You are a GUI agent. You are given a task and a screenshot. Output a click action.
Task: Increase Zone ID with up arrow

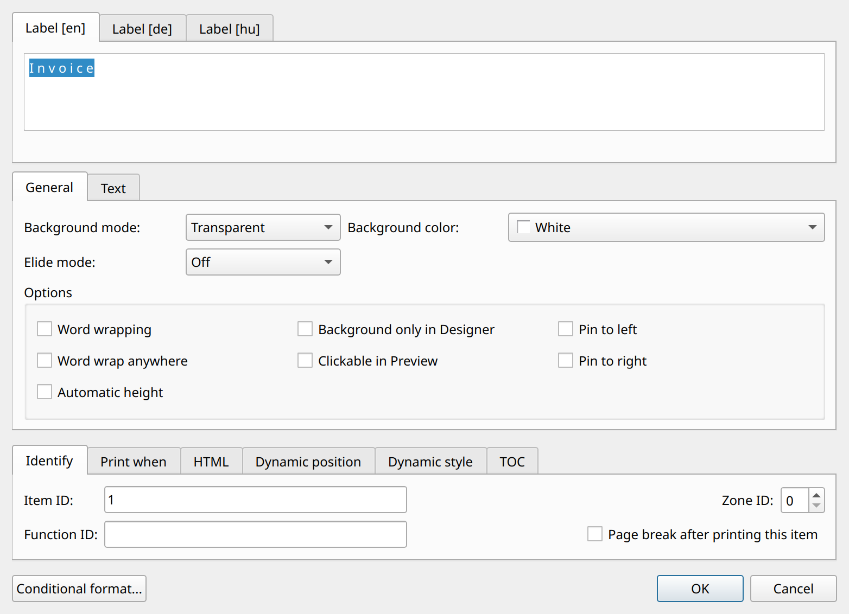point(816,495)
